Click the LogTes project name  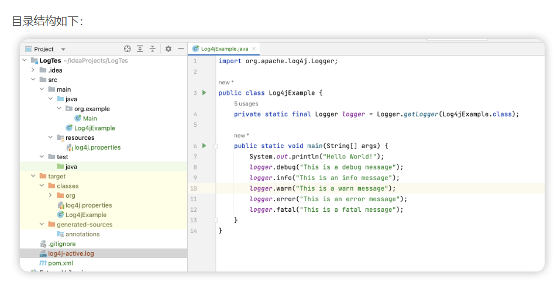(50, 60)
